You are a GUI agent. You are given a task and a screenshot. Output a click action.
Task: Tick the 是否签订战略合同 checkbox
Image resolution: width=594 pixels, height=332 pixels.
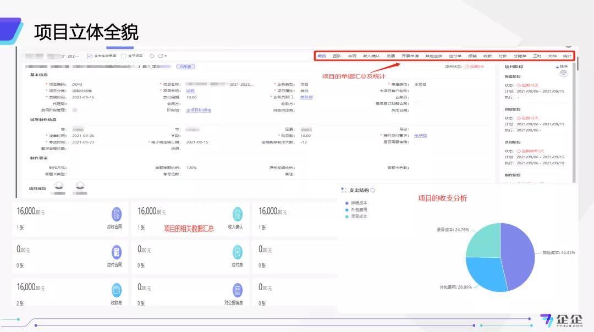click(x=417, y=103)
